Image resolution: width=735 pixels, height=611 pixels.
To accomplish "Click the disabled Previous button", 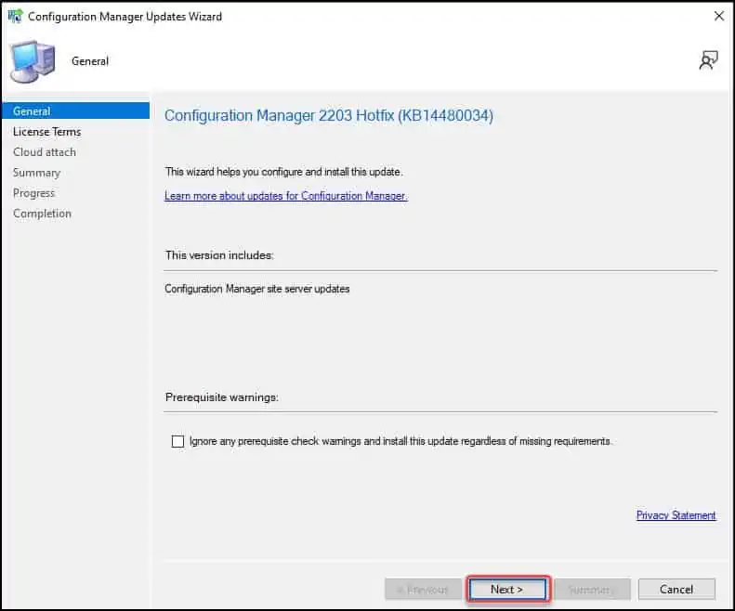I will [x=423, y=589].
